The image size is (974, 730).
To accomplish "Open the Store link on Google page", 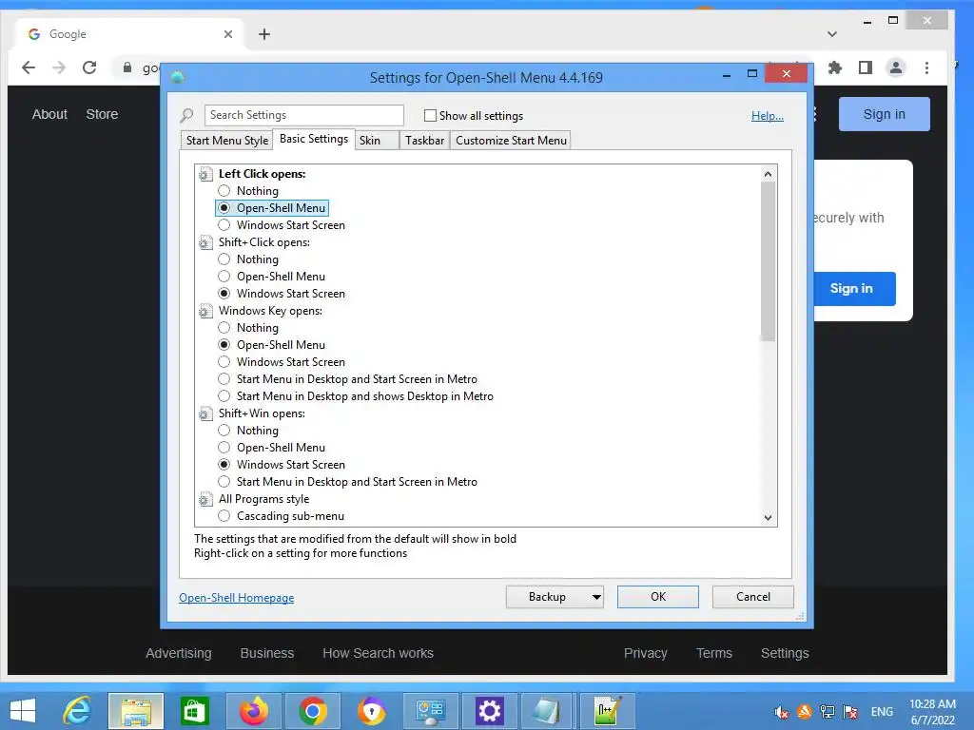I will [102, 114].
